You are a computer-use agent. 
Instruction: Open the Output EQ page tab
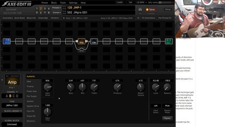tap(31, 116)
